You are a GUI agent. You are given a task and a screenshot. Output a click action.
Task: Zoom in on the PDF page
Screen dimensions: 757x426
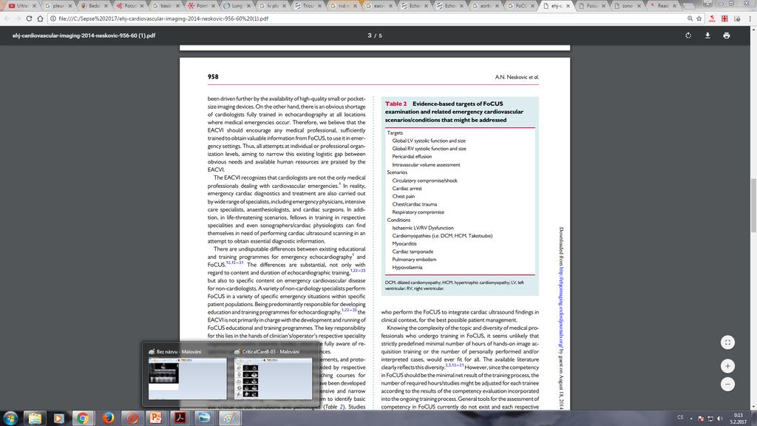727,366
